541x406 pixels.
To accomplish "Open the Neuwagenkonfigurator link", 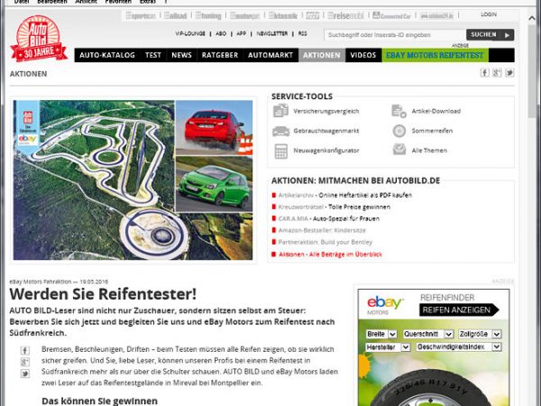I will [x=326, y=151].
